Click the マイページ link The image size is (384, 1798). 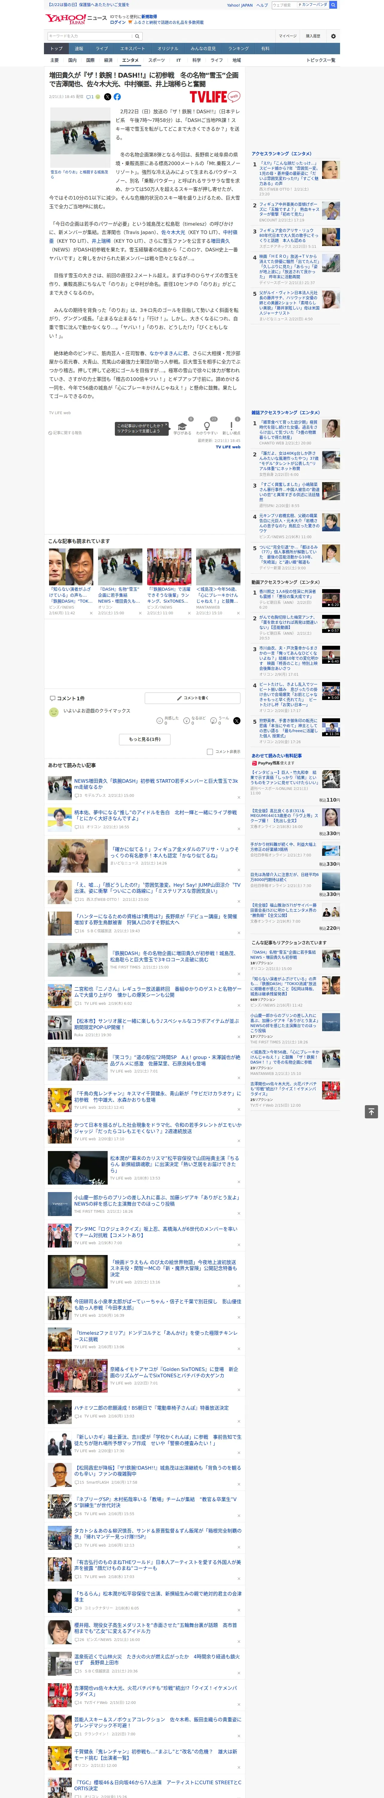287,36
